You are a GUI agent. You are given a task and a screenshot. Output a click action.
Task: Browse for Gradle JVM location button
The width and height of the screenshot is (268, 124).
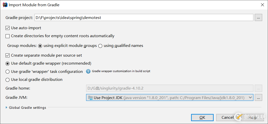click(258, 98)
